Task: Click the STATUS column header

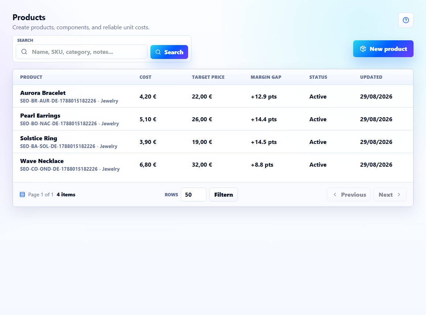Action: click(x=318, y=77)
